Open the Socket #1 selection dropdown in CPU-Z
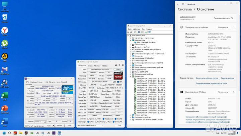Viewport: 241px width, 136px height. click(x=40, y=122)
